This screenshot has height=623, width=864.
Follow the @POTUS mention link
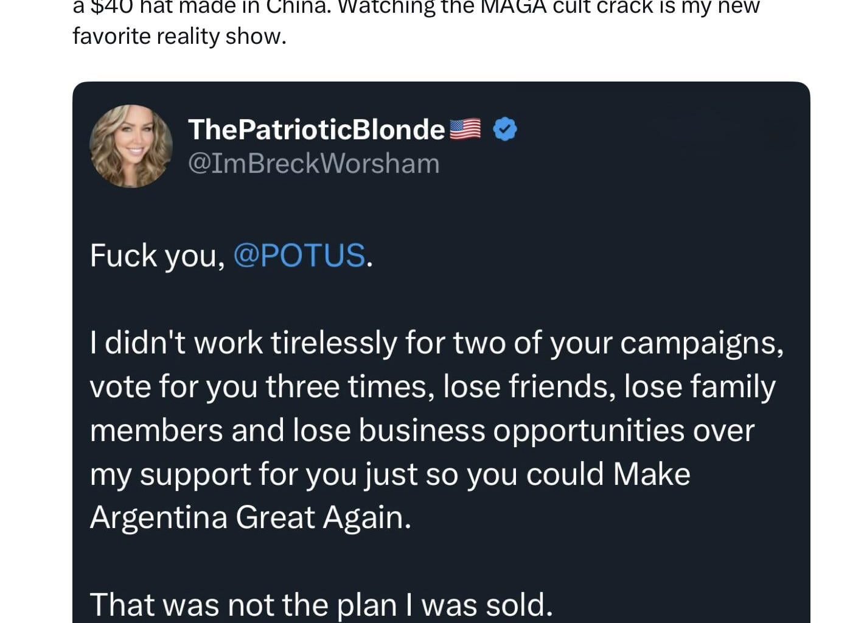299,255
